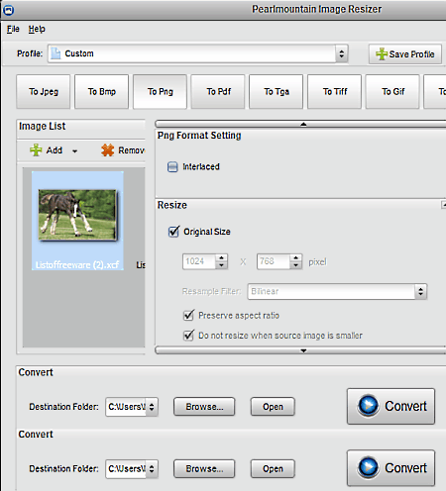Image resolution: width=446 pixels, height=491 pixels.
Task: Click the first Browse... button
Action: click(204, 407)
